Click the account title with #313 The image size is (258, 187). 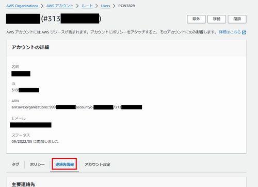point(53,18)
